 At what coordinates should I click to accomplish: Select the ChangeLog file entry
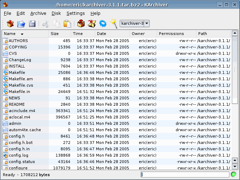click(20, 60)
